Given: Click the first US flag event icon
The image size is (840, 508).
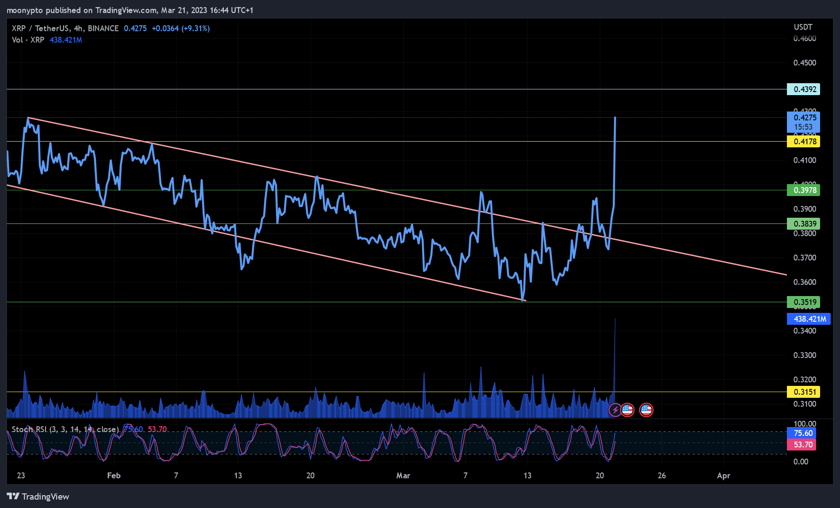Looking at the screenshot, I should point(627,410).
